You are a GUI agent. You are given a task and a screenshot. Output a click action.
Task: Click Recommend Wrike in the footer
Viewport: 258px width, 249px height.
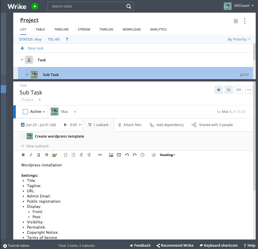[x=175, y=246]
